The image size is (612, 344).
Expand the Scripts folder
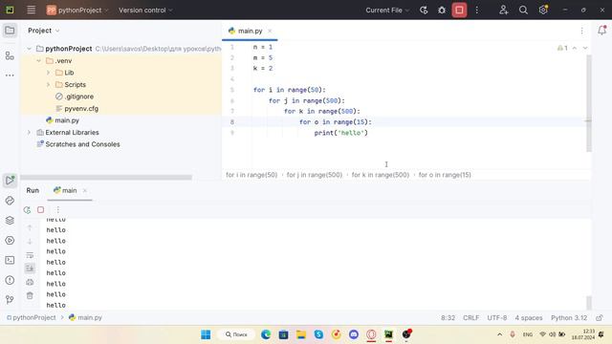49,85
